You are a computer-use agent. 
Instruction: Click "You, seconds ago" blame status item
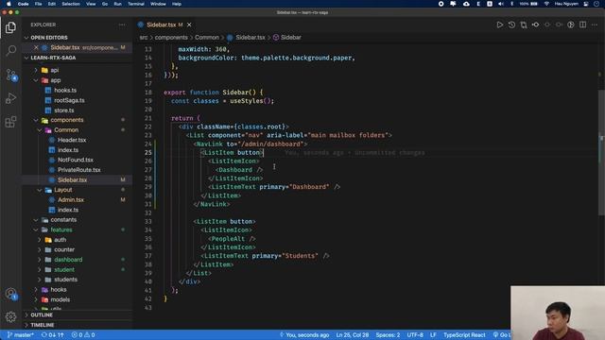click(304, 335)
